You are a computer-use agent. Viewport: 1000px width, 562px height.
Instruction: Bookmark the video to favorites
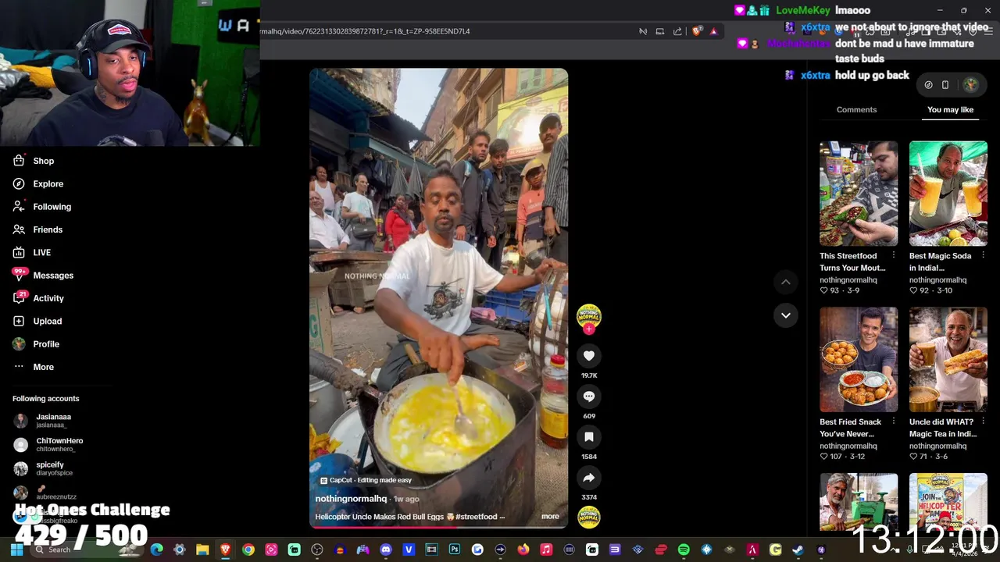[x=589, y=437]
